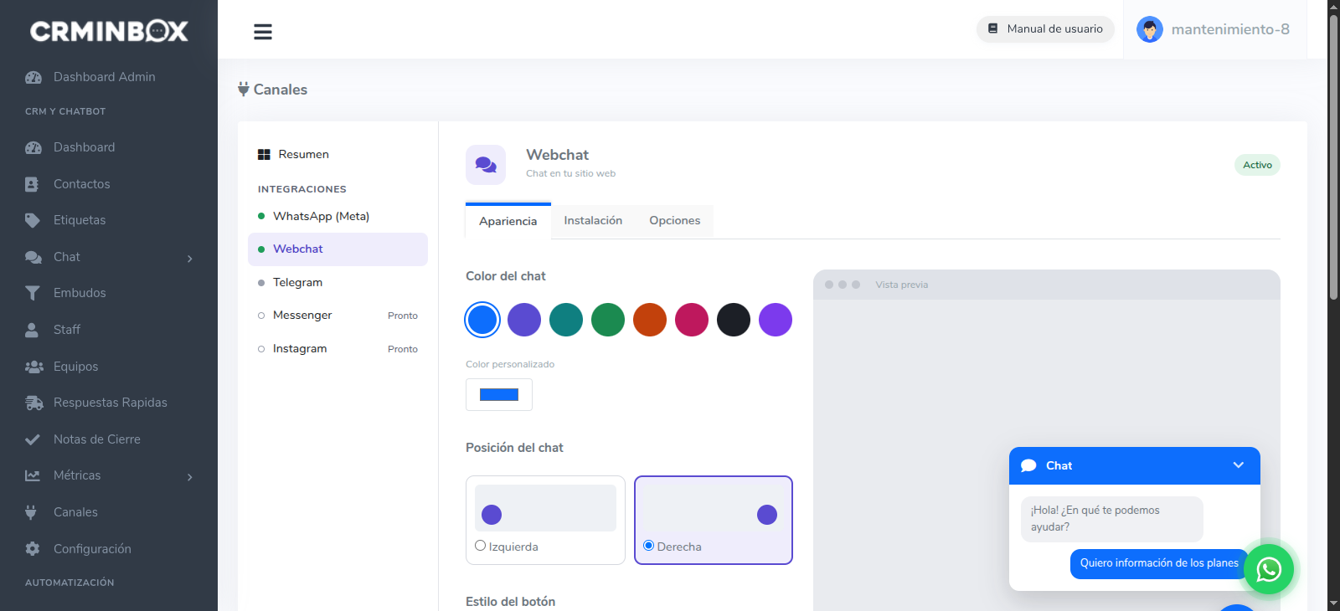Pick the orange chat color swatch
This screenshot has width=1340, height=611.
pyautogui.click(x=650, y=320)
